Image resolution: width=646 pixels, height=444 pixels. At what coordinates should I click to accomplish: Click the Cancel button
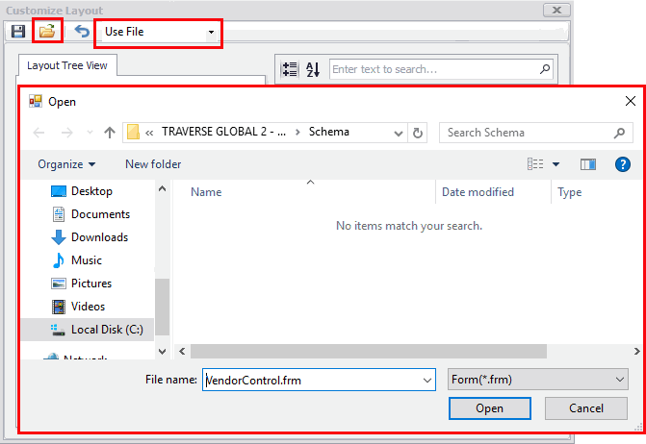pyautogui.click(x=585, y=408)
